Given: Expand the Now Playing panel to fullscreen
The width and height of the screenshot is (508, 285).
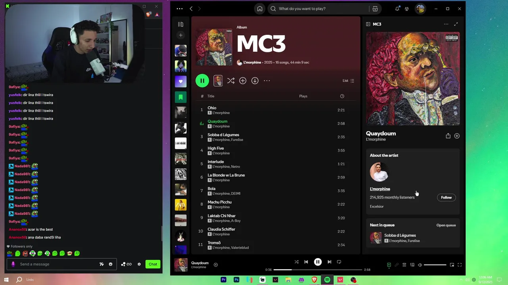Looking at the screenshot, I should (456, 24).
